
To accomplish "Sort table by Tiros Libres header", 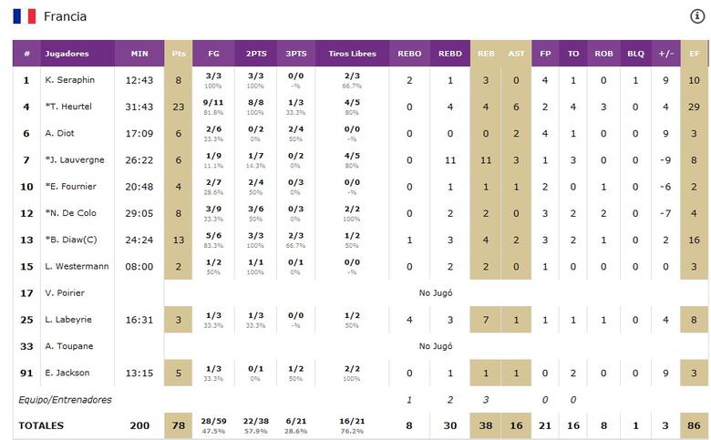I will pos(351,54).
